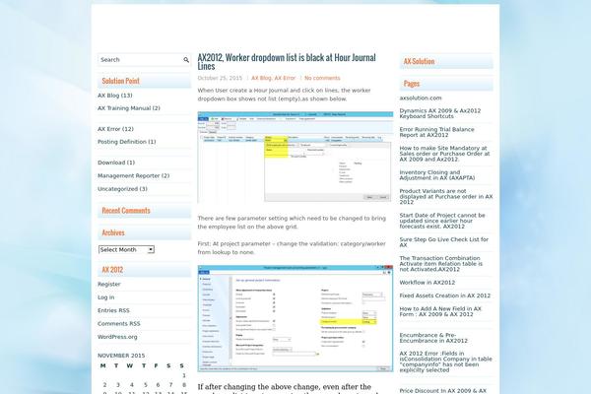591x394 pixels.
Task: Open the Management Reporter (2) category
Action: click(x=133, y=175)
